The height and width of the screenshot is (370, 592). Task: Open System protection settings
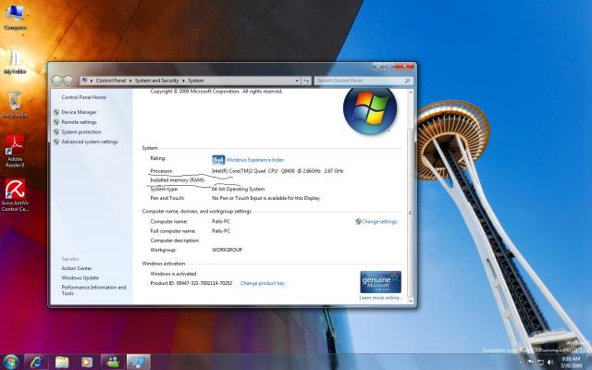coord(81,131)
